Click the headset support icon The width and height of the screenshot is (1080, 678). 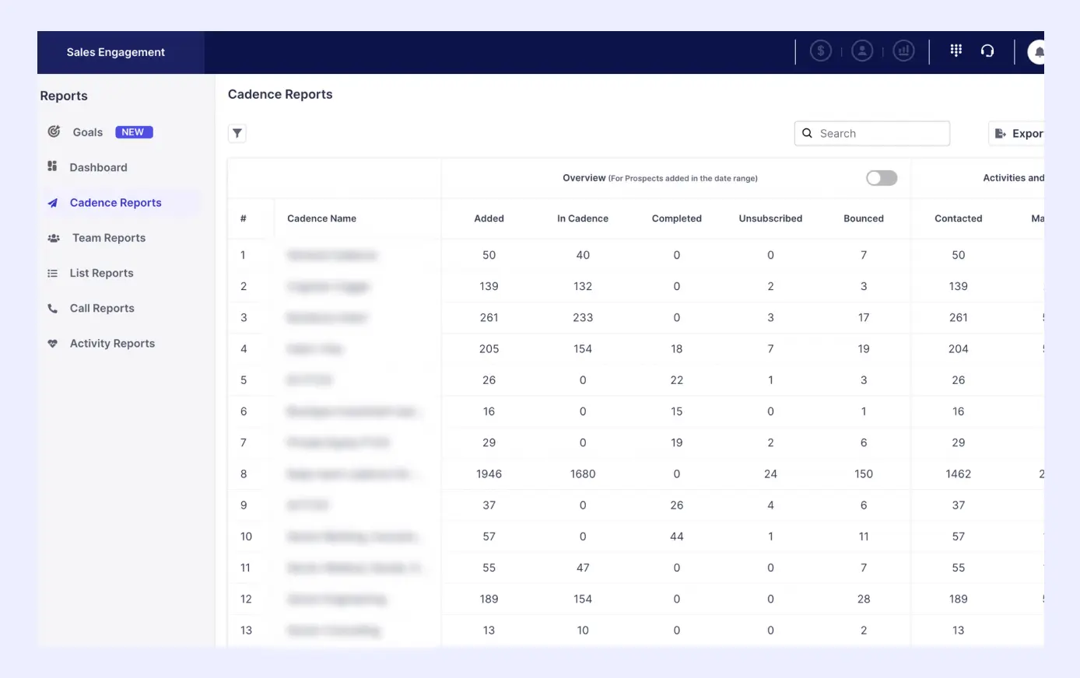[x=987, y=51]
